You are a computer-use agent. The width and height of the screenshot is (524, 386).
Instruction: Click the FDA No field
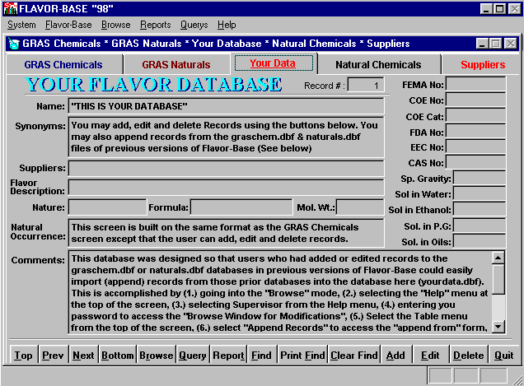476,132
